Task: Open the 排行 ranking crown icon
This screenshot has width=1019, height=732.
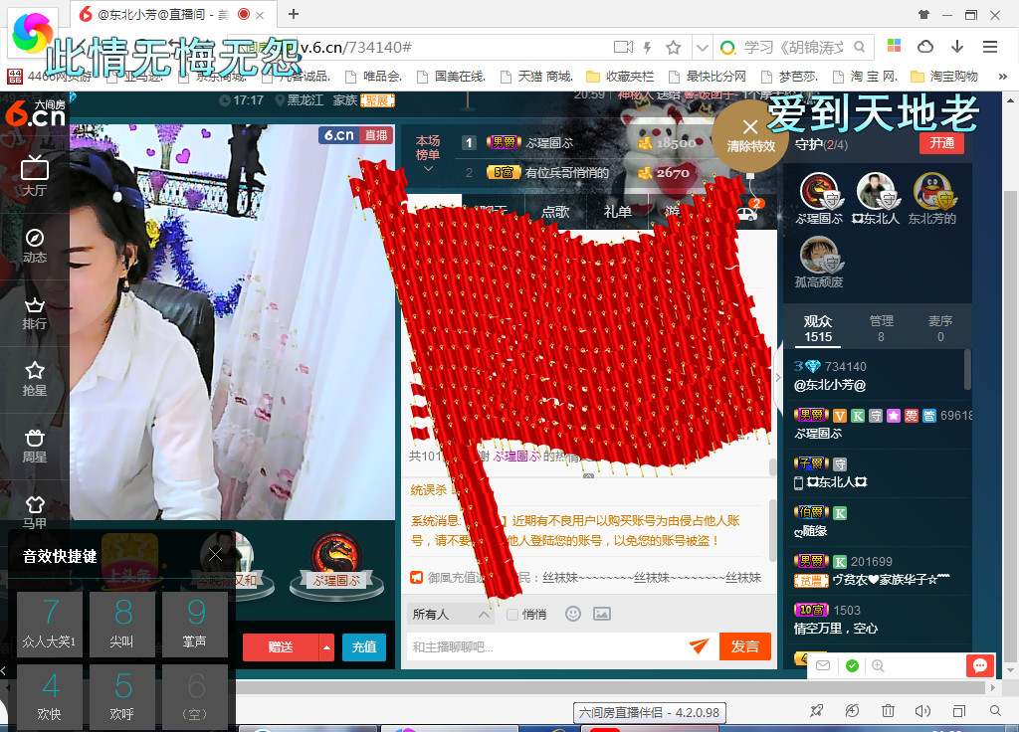Action: [35, 313]
